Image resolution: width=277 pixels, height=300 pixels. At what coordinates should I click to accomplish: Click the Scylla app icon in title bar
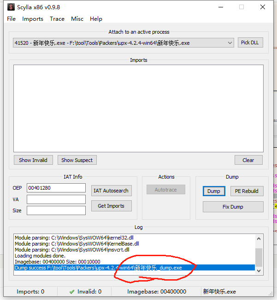tap(11, 7)
